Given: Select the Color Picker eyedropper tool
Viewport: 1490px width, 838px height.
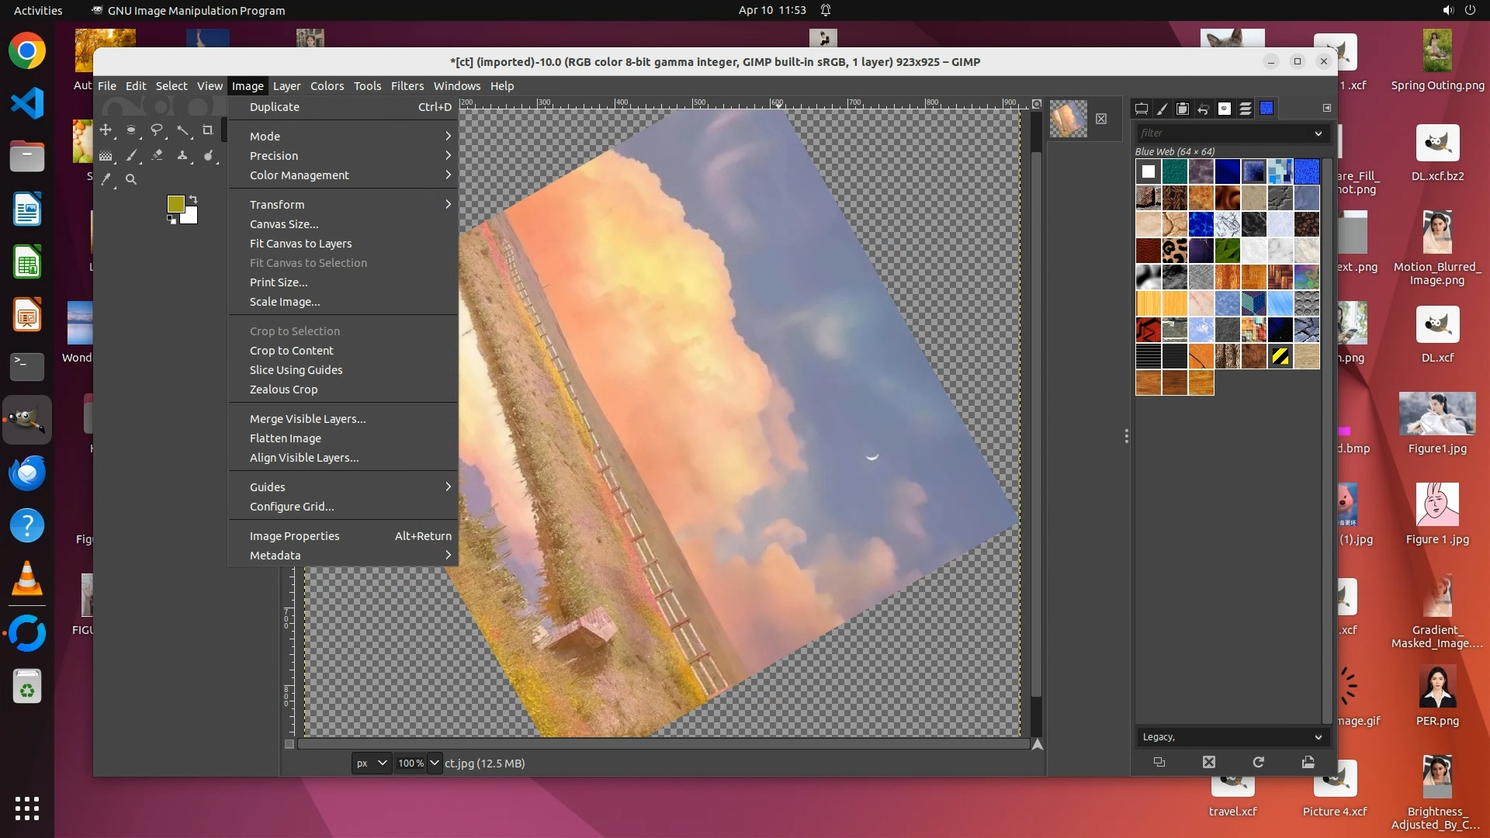Looking at the screenshot, I should click(x=106, y=180).
